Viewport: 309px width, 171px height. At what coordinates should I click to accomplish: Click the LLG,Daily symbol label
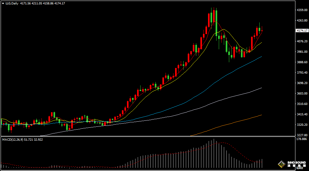coord(12,3)
